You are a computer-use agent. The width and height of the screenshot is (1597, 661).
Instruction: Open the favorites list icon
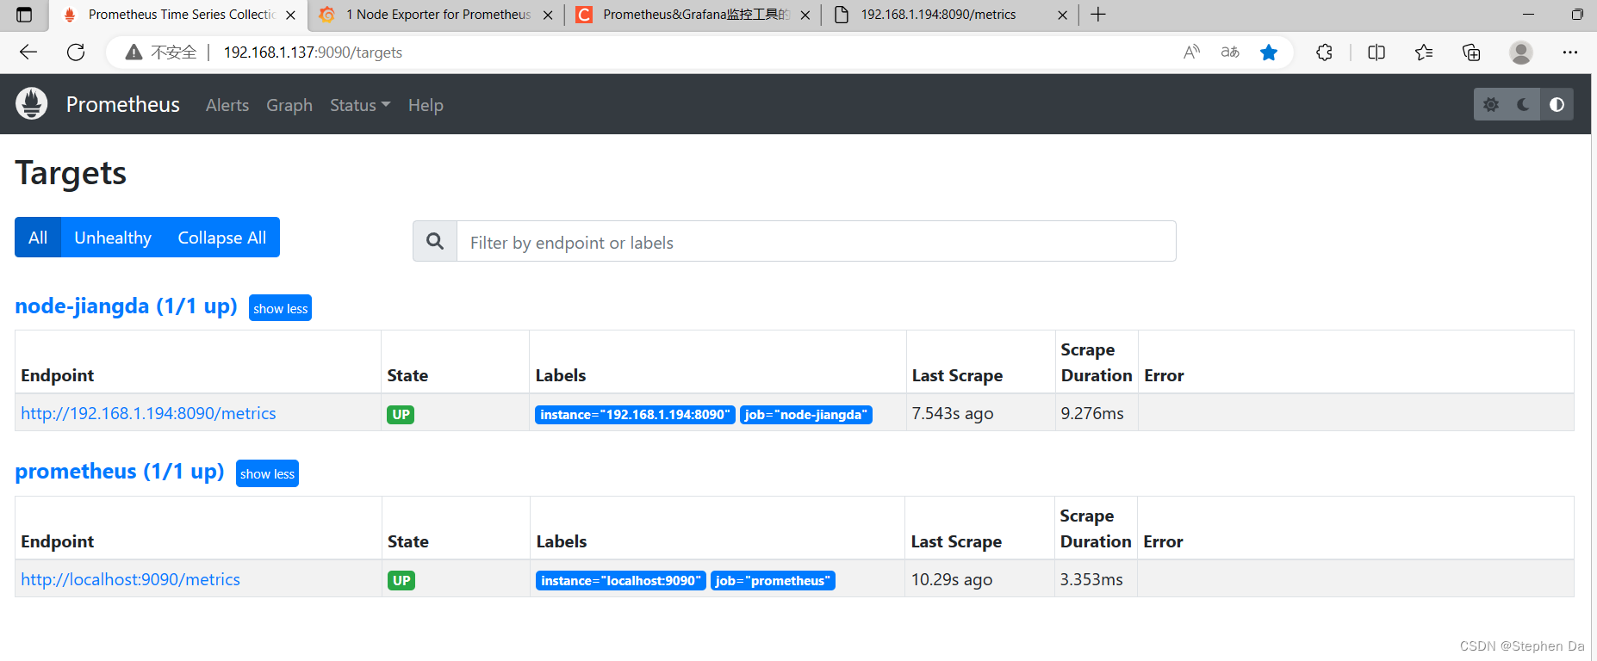(x=1424, y=53)
